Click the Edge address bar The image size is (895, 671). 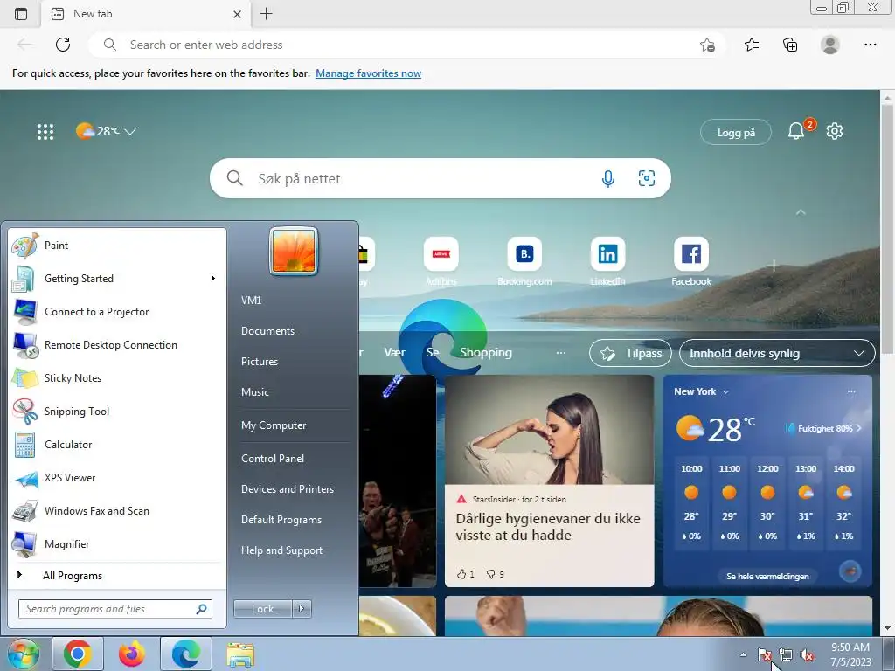(x=406, y=45)
